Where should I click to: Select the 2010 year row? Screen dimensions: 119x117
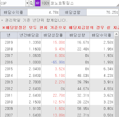(57, 102)
